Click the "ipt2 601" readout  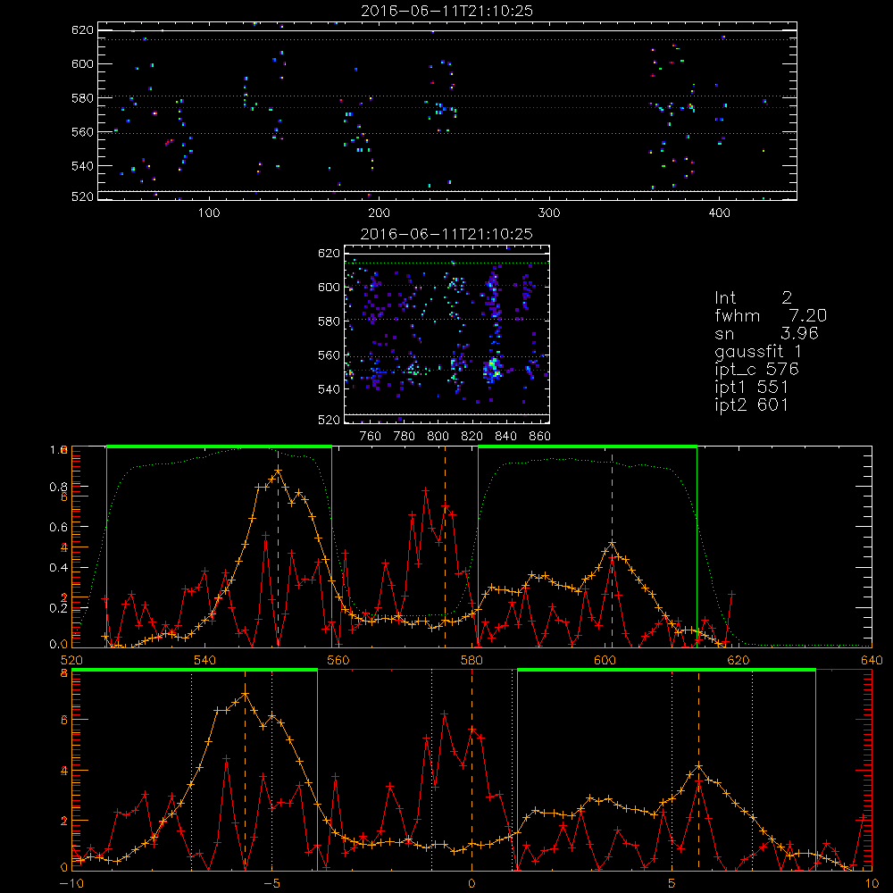coord(751,405)
